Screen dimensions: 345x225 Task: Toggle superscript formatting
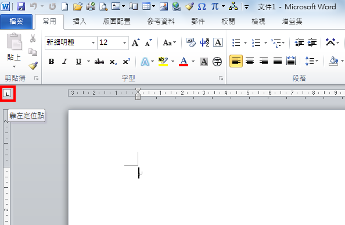click(126, 62)
